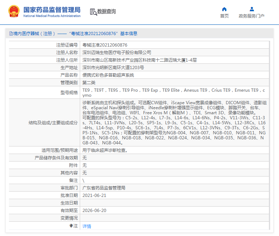This screenshot has height=236, width=279.
Task: Click the document icon before 境内医疗器械
Action: point(11,34)
